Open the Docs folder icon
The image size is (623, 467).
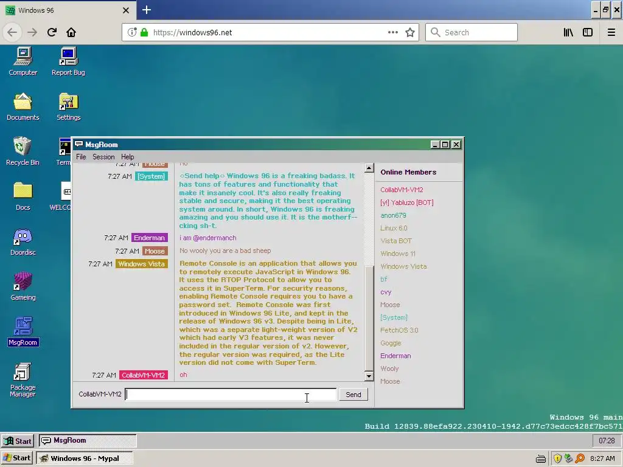click(23, 196)
